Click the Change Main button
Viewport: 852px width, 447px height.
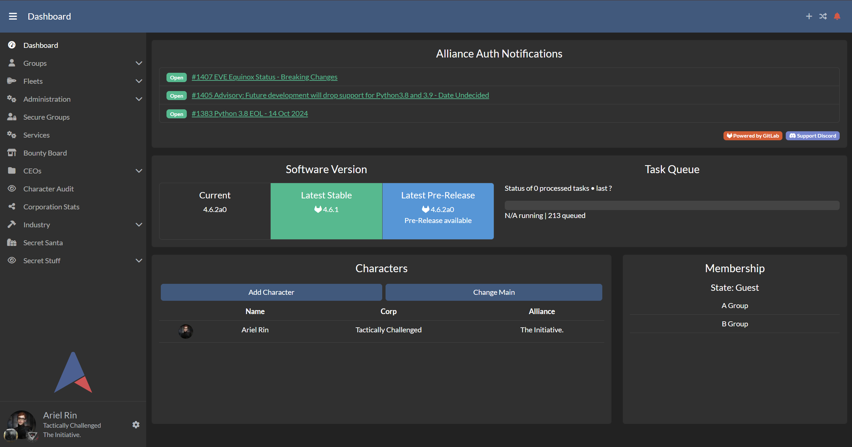pos(494,292)
